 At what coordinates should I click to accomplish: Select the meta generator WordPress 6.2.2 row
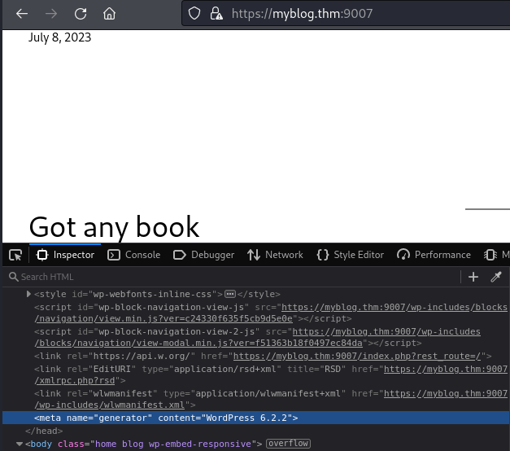[x=256, y=418]
